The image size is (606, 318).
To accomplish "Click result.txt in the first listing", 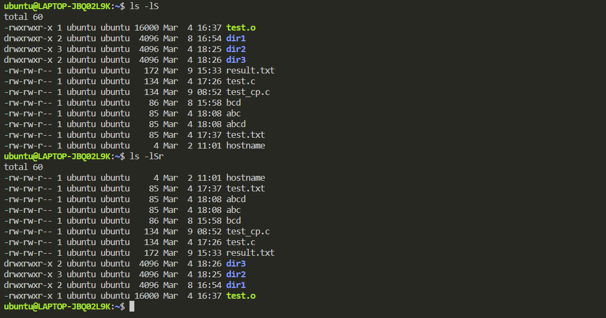I will (x=250, y=71).
